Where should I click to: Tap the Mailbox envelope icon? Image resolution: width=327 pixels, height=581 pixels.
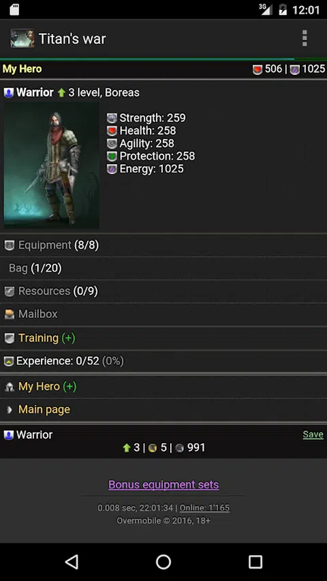tap(10, 315)
